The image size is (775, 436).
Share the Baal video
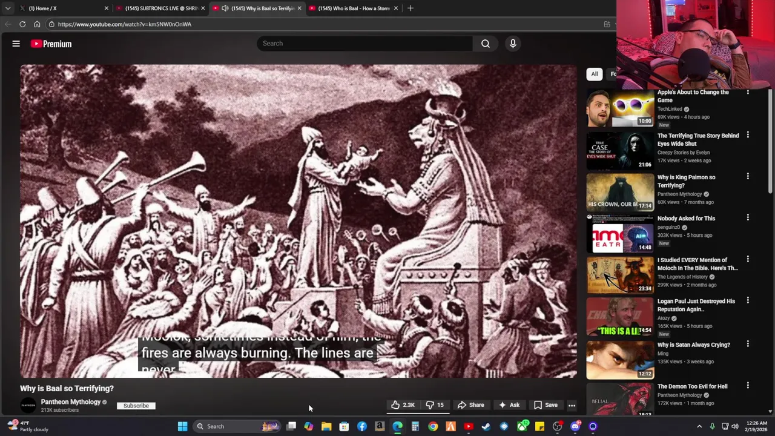[x=471, y=405]
